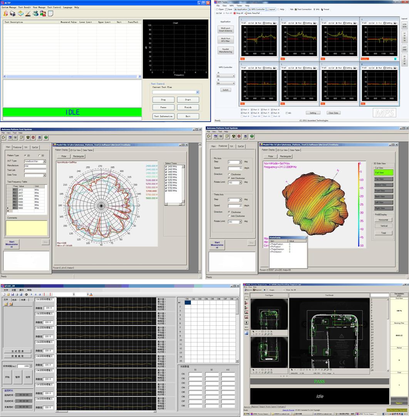
Task: Click Parallel Manufacturing button in MPS Tester
Action: click(226, 50)
